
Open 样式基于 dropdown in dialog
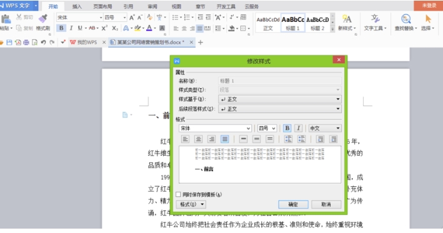point(280,99)
